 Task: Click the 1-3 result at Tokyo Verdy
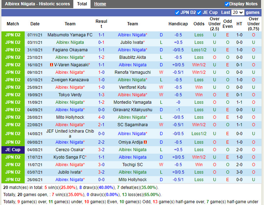(x=101, y=95)
